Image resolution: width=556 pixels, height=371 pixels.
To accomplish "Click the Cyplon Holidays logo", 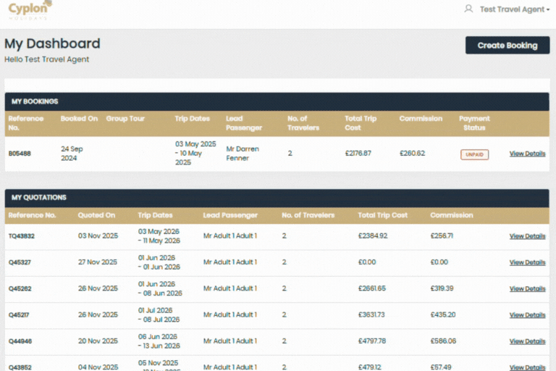I will tap(30, 9).
